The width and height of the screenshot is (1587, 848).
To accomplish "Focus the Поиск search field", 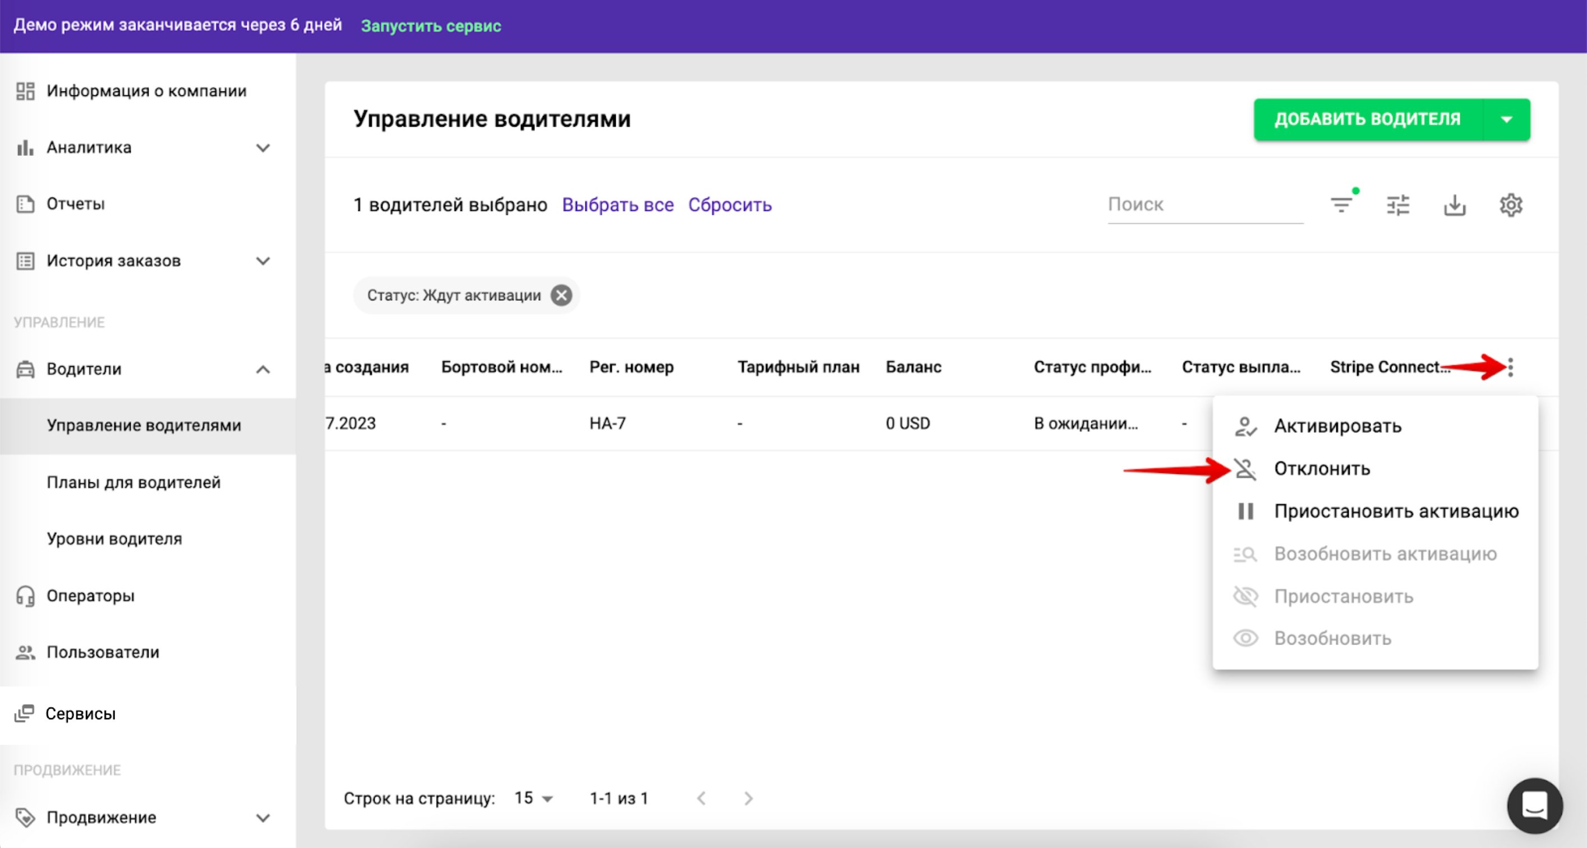I will 1205,205.
